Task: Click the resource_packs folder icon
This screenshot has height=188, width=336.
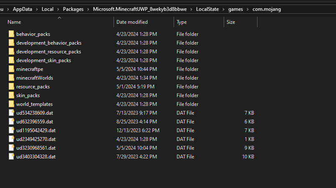Action: (x=11, y=87)
